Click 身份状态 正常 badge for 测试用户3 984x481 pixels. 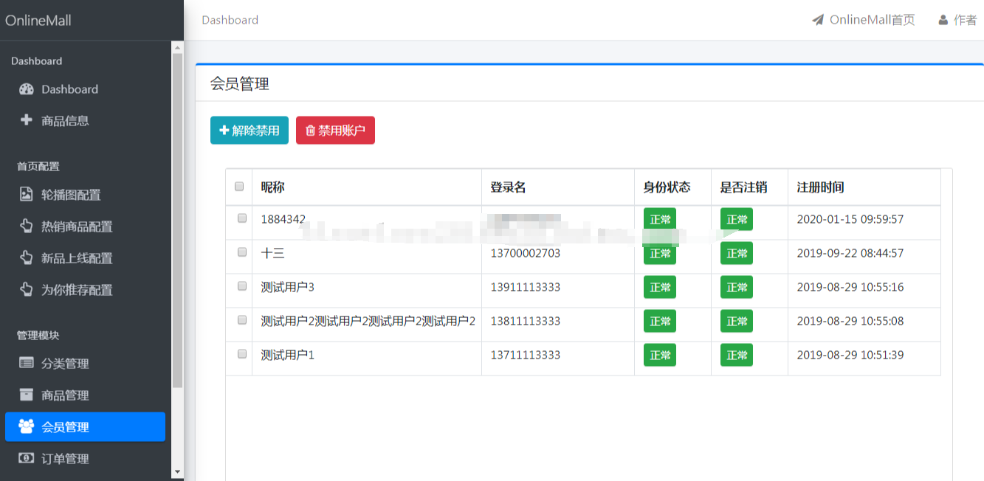click(660, 287)
